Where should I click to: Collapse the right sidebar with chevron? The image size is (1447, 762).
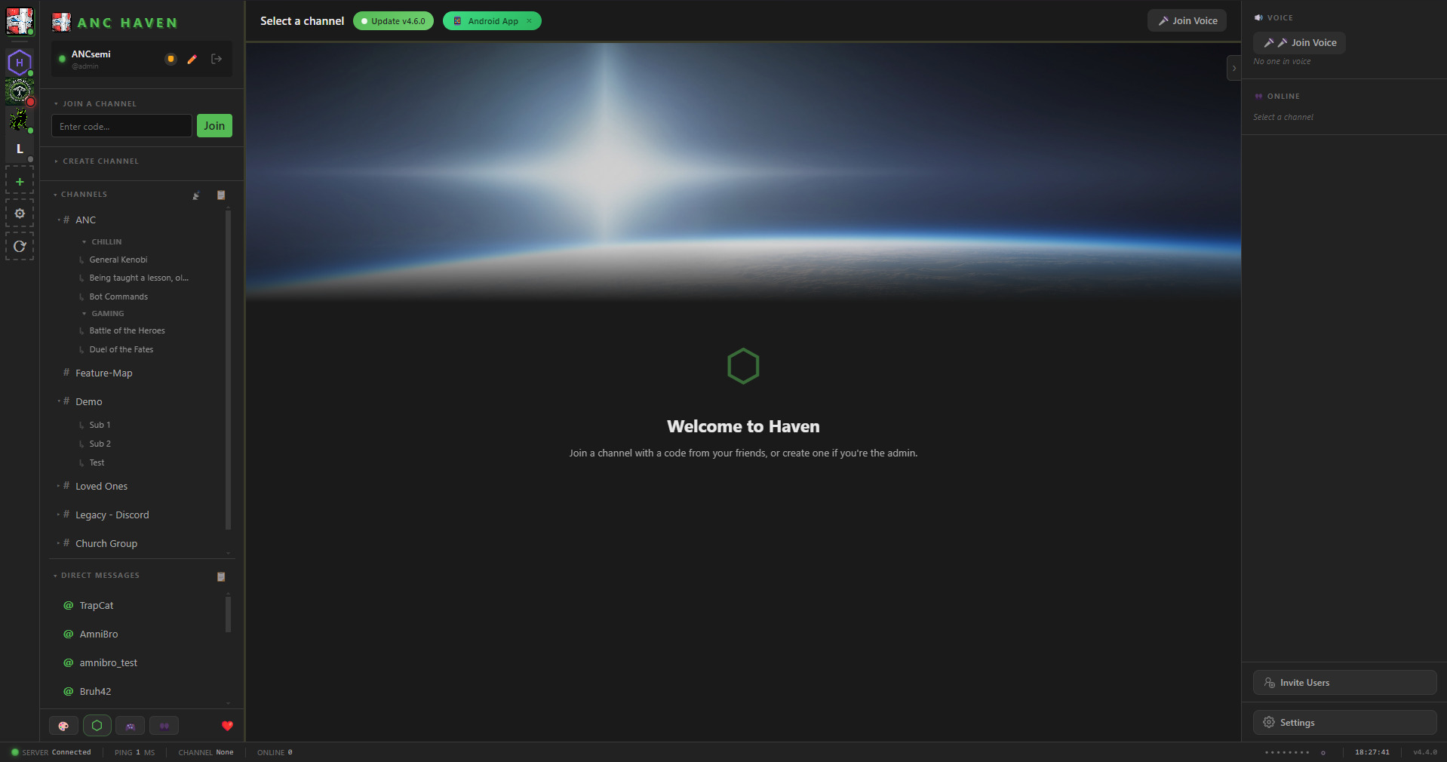[x=1234, y=68]
